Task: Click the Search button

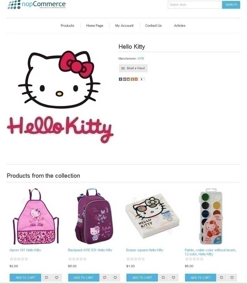Action: (231, 5)
